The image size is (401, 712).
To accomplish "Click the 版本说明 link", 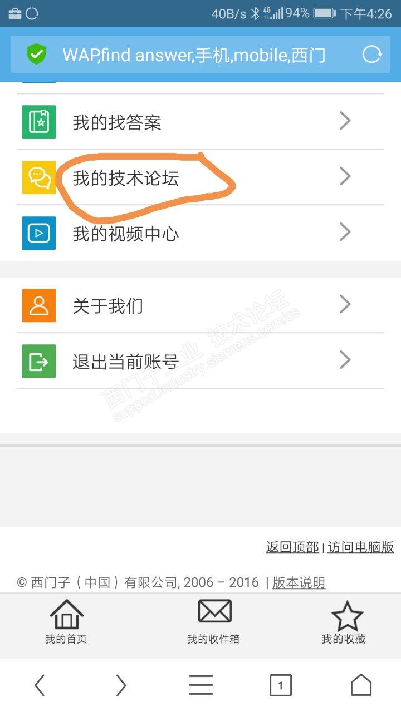I will (x=299, y=582).
